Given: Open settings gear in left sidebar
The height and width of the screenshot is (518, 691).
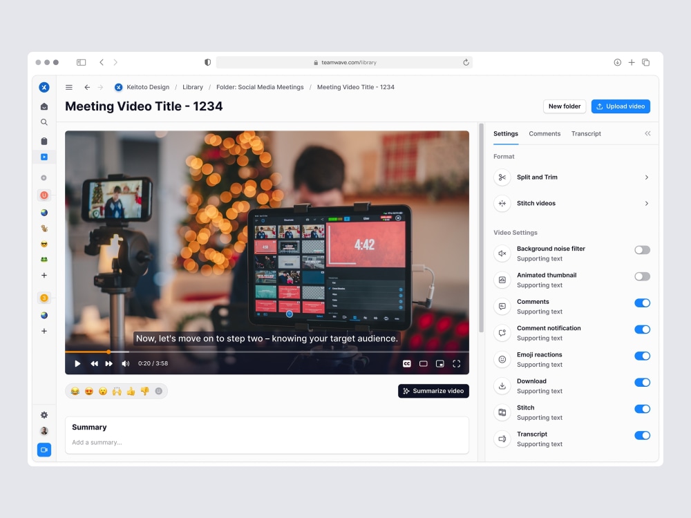Looking at the screenshot, I should (x=44, y=415).
